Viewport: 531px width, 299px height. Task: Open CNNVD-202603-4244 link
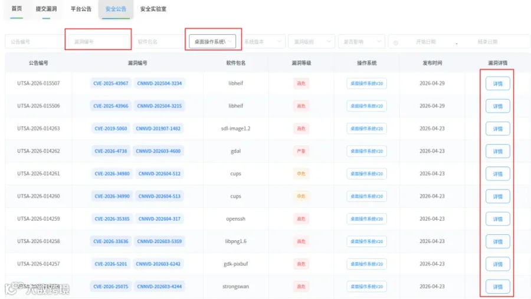(x=159, y=287)
